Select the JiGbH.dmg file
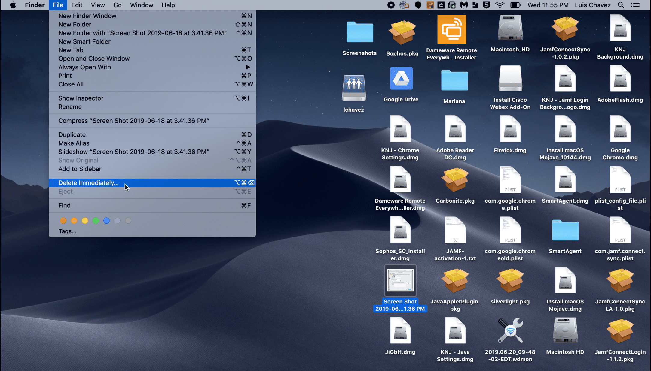 coord(400,330)
